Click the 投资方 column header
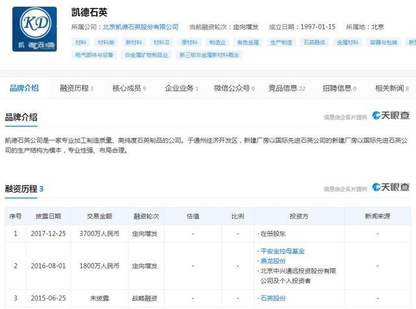This screenshot has height=309, width=416. [x=299, y=216]
